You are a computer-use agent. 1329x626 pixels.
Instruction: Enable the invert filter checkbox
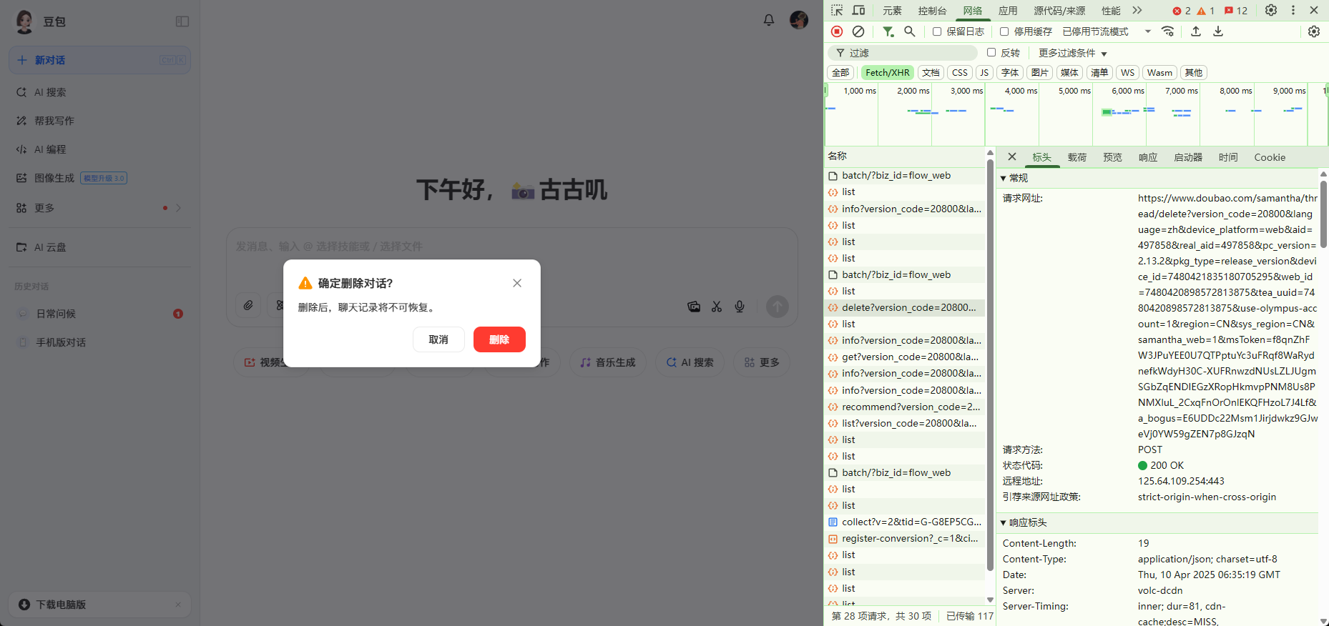point(991,52)
